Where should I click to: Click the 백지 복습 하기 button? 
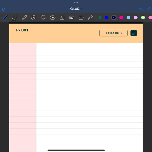point(113,33)
